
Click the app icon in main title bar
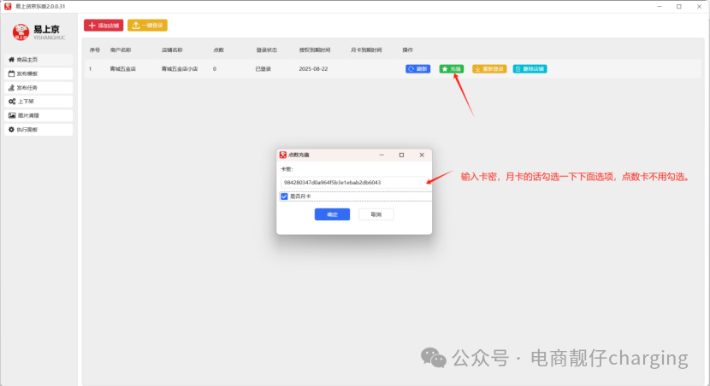8,6
